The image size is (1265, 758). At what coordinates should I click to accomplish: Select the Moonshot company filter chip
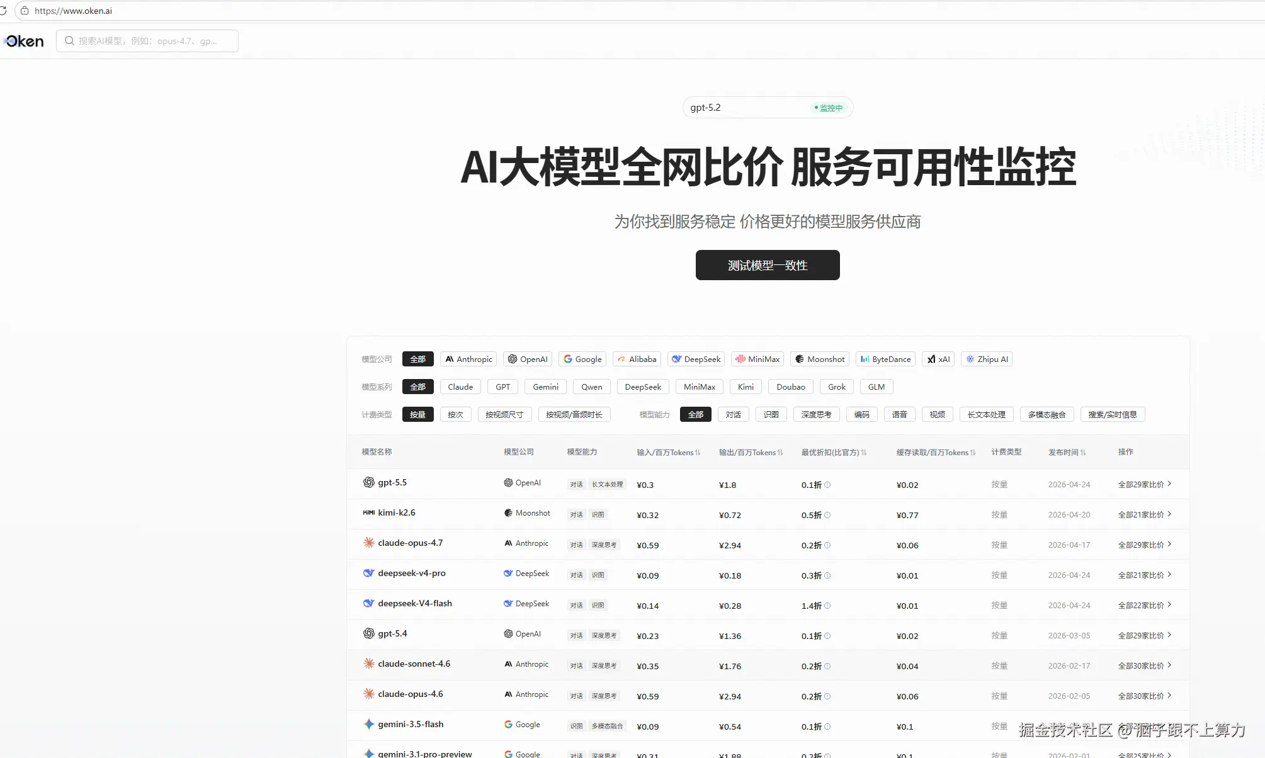[x=820, y=359]
